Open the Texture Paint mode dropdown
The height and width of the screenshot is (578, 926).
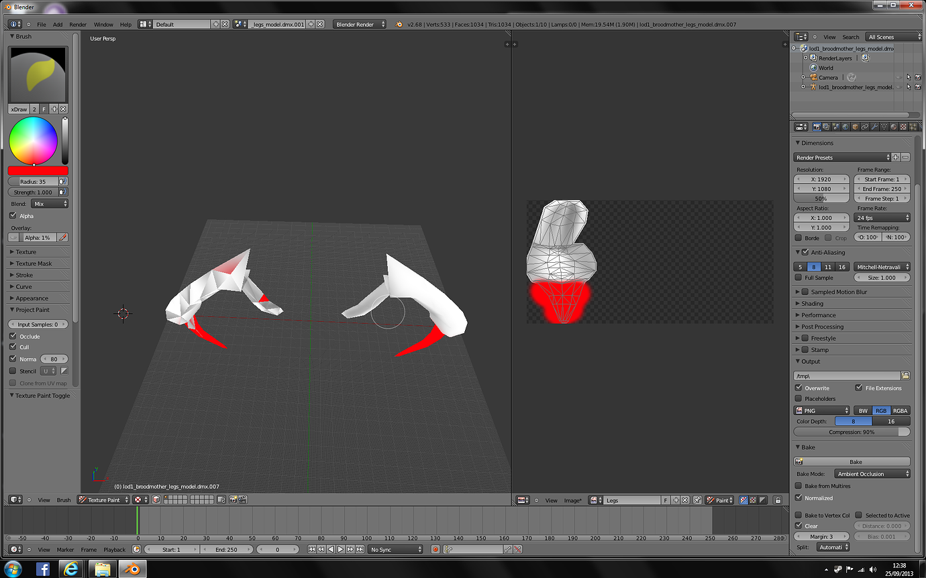(103, 500)
